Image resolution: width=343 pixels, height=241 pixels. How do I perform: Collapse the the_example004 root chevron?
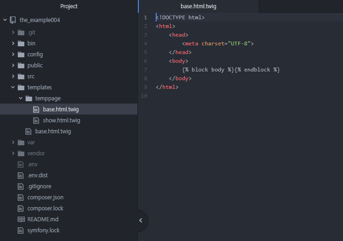coord(5,20)
